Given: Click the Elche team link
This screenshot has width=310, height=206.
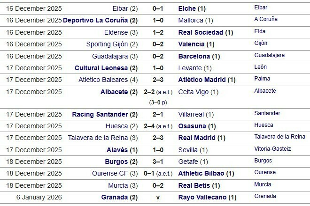Looking at the screenshot, I should pyautogui.click(x=188, y=9).
